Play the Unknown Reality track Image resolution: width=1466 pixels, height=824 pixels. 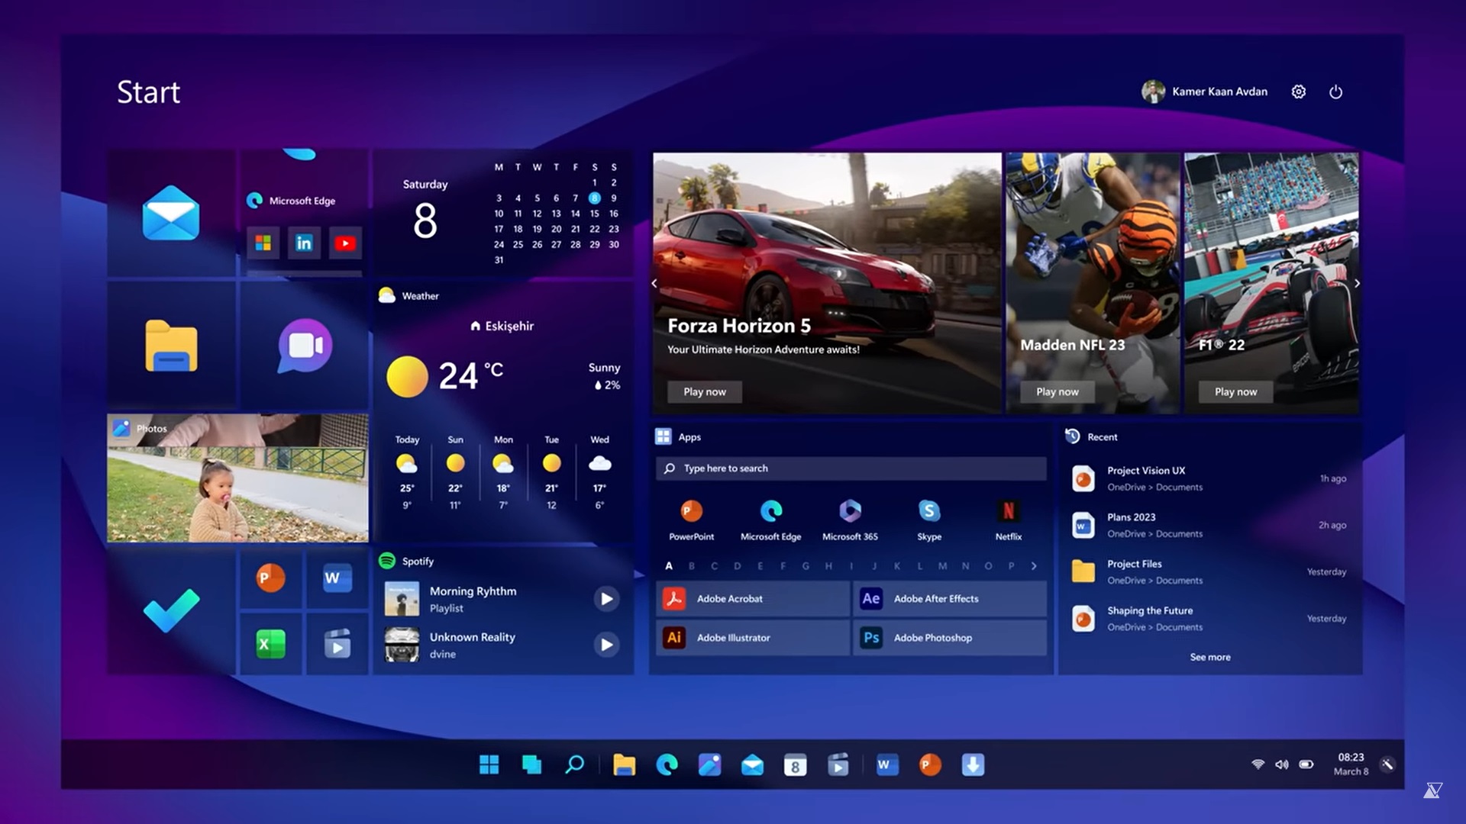605,645
